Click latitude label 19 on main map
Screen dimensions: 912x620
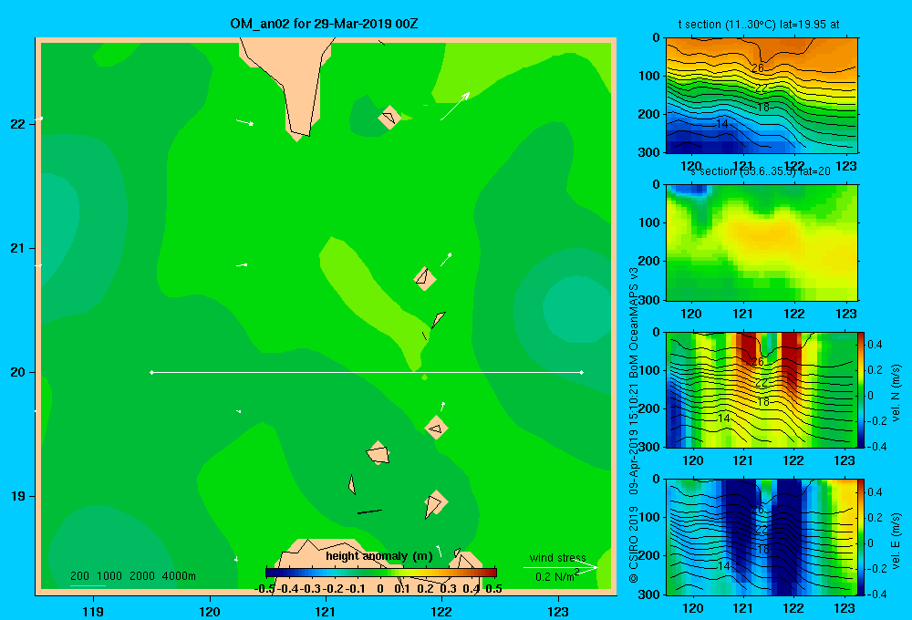[17, 496]
